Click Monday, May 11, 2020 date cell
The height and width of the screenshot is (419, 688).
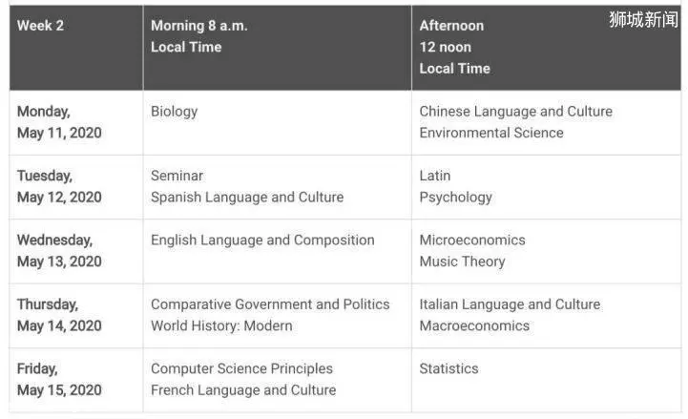pyautogui.click(x=76, y=122)
